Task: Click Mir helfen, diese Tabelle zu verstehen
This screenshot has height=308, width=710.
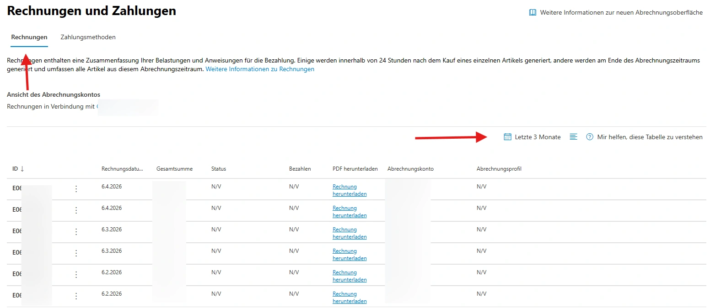Action: tap(650, 137)
